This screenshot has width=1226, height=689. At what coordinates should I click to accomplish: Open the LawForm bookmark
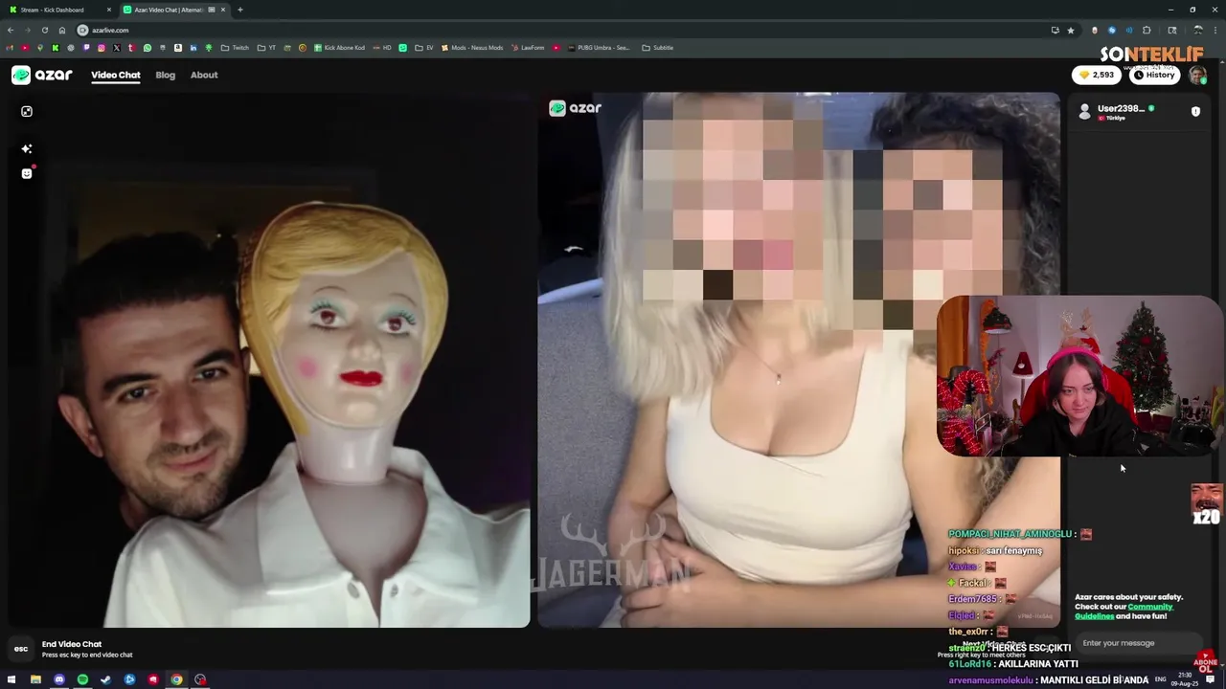[528, 48]
